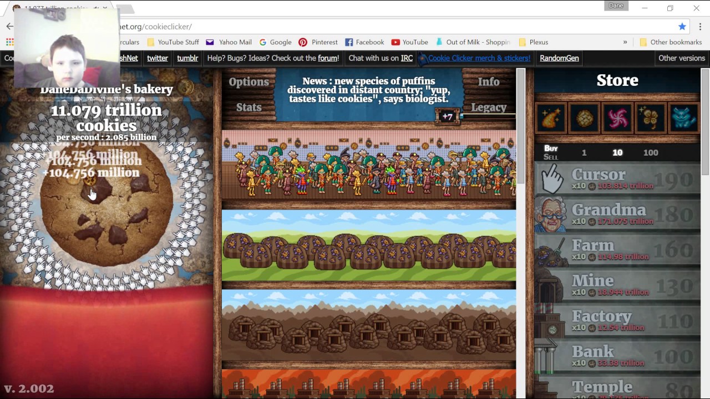Click the farms row in the buildings view
The height and width of the screenshot is (399, 710).
coord(369,245)
